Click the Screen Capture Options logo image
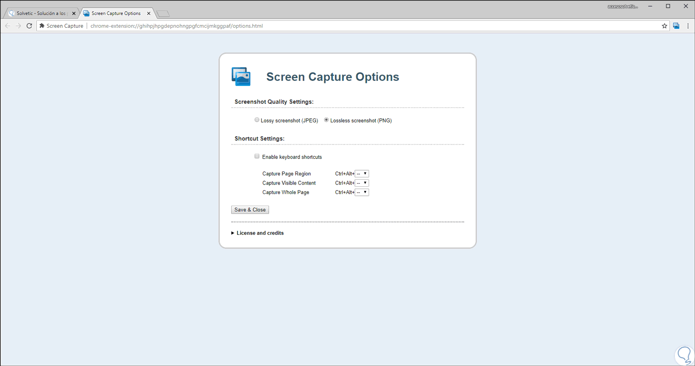Screen dimensions: 695x366 [x=241, y=76]
